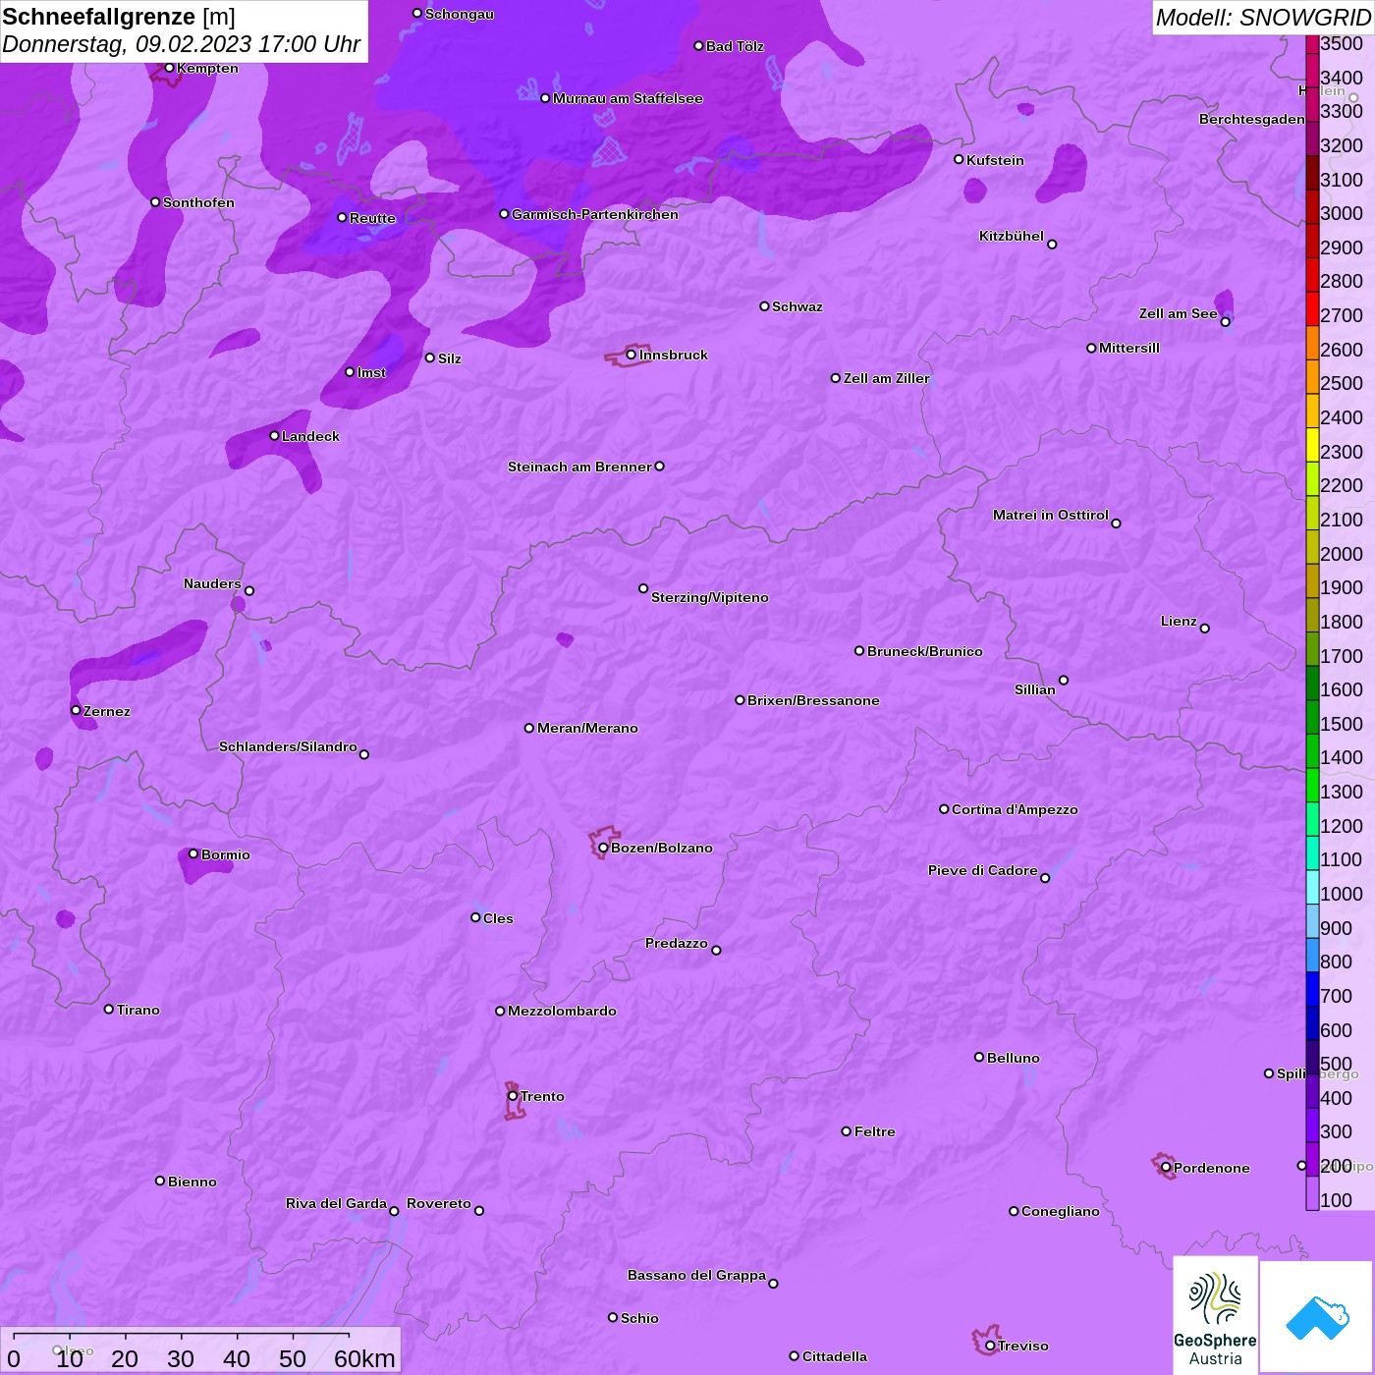The height and width of the screenshot is (1375, 1375).
Task: Click the 'Rovereto' label
Action: [439, 1203]
